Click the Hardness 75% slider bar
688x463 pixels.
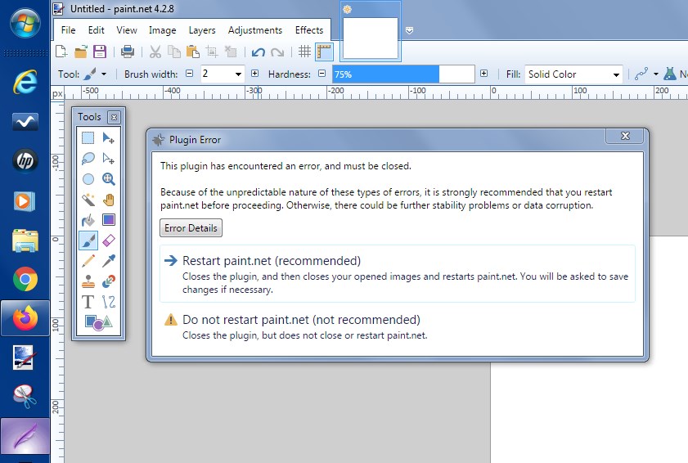pyautogui.click(x=403, y=74)
